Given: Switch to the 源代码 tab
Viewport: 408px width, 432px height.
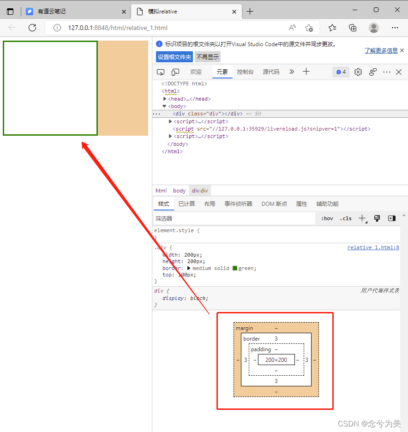Looking at the screenshot, I should pyautogui.click(x=271, y=72).
